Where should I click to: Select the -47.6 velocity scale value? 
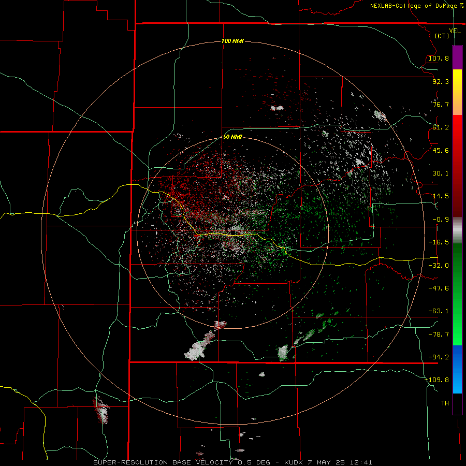click(439, 288)
